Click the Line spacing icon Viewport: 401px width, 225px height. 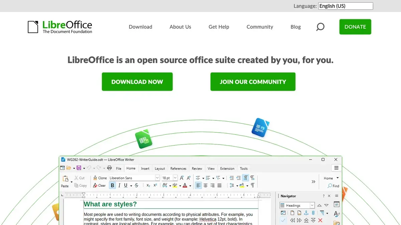tap(232, 185)
